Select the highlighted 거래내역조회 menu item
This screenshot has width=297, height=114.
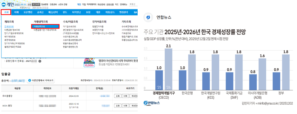tap(45, 27)
